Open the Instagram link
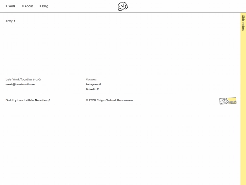The height and width of the screenshot is (185, 246). [x=93, y=85]
